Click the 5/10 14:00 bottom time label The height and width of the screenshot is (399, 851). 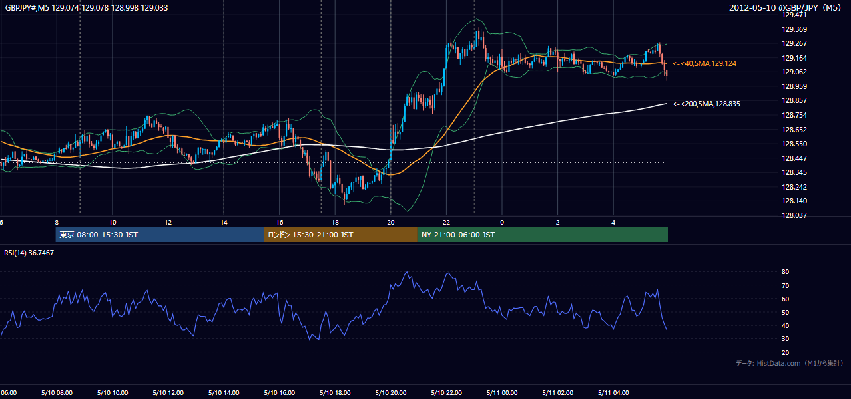(224, 393)
